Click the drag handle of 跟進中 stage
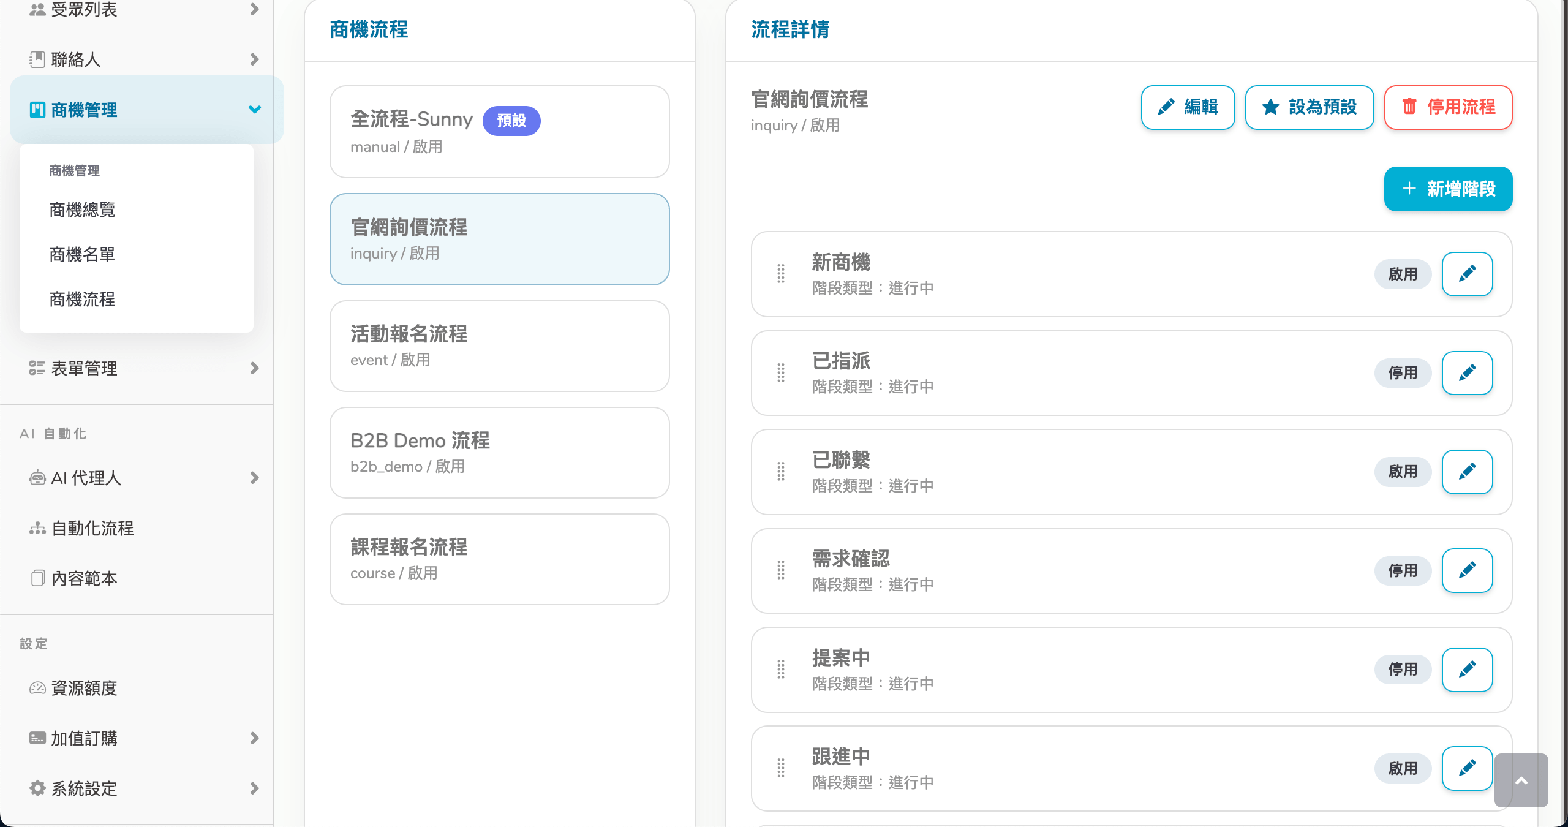 pyautogui.click(x=781, y=768)
